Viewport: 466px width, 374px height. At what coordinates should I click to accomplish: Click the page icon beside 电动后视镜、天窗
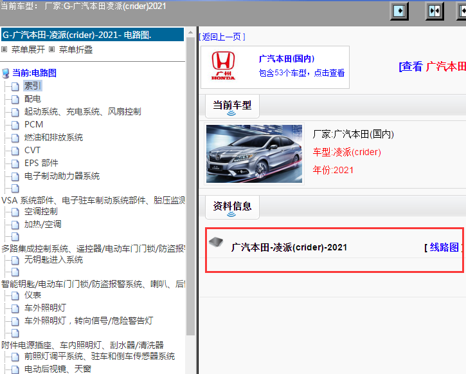(x=15, y=369)
